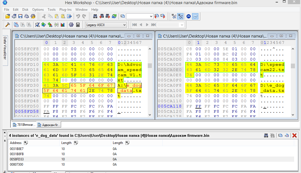Click the bar chart statistics icon
This screenshot has width=301, height=173.
63,25
